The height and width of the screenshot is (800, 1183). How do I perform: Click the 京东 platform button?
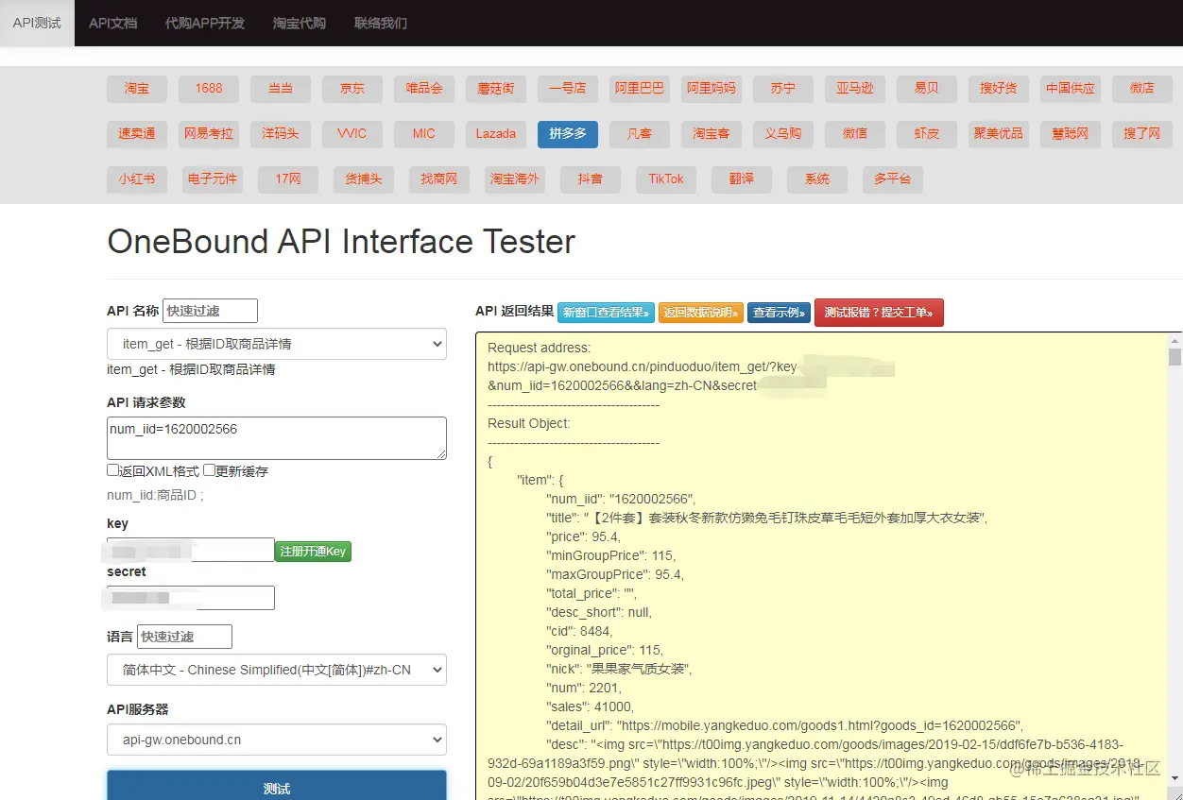[352, 89]
